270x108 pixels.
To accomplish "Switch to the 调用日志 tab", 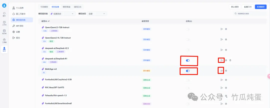I will [x=77, y=7].
